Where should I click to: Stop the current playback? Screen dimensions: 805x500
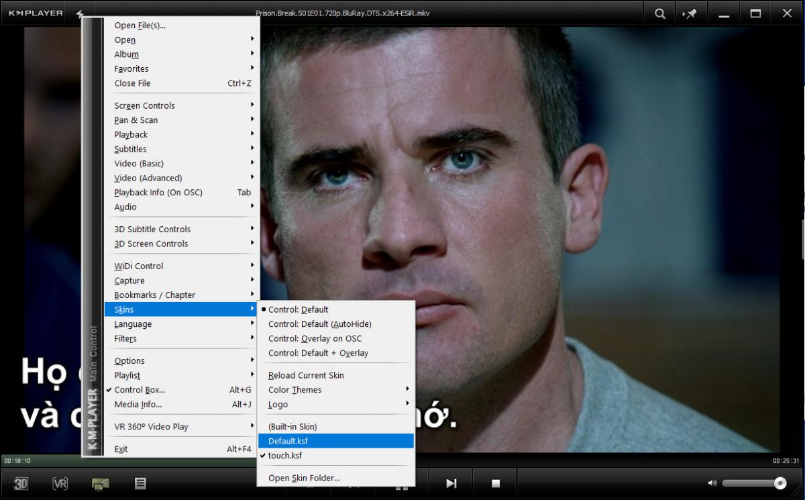pyautogui.click(x=494, y=483)
